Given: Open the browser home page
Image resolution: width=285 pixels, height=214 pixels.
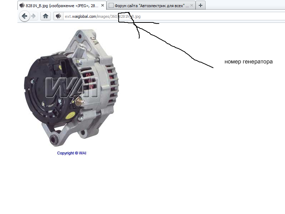Looking at the screenshot, I should (46, 16).
